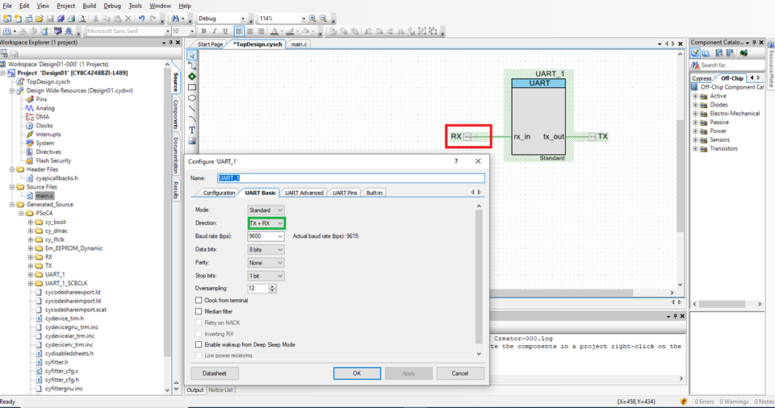Toggle the Low power receiving checkbox

199,355
